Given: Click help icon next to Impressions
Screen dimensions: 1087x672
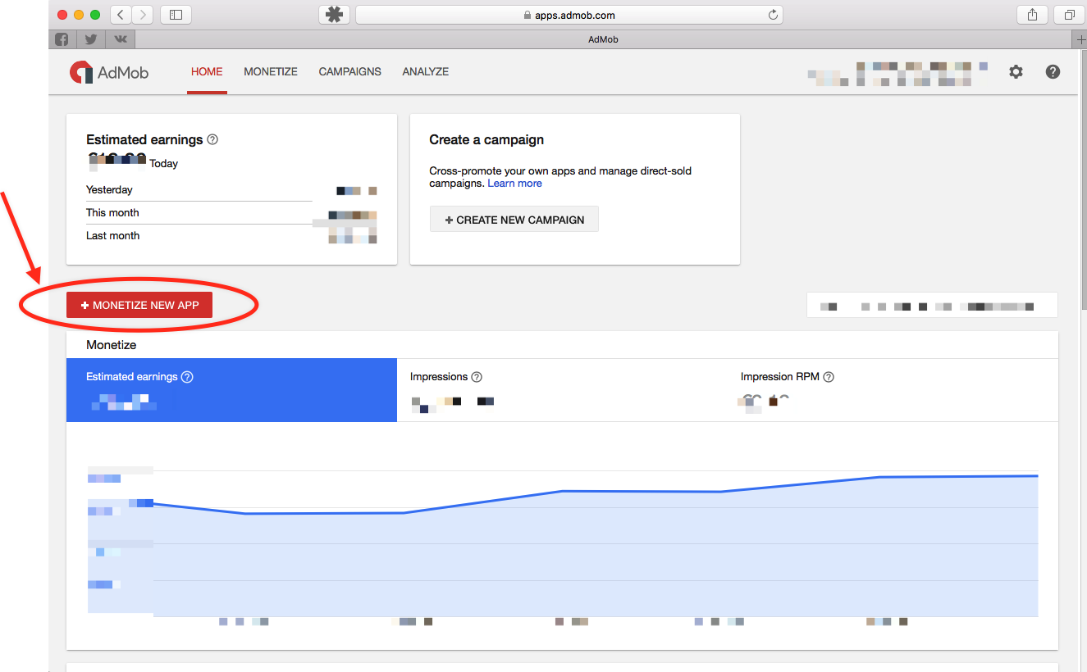Looking at the screenshot, I should (477, 377).
